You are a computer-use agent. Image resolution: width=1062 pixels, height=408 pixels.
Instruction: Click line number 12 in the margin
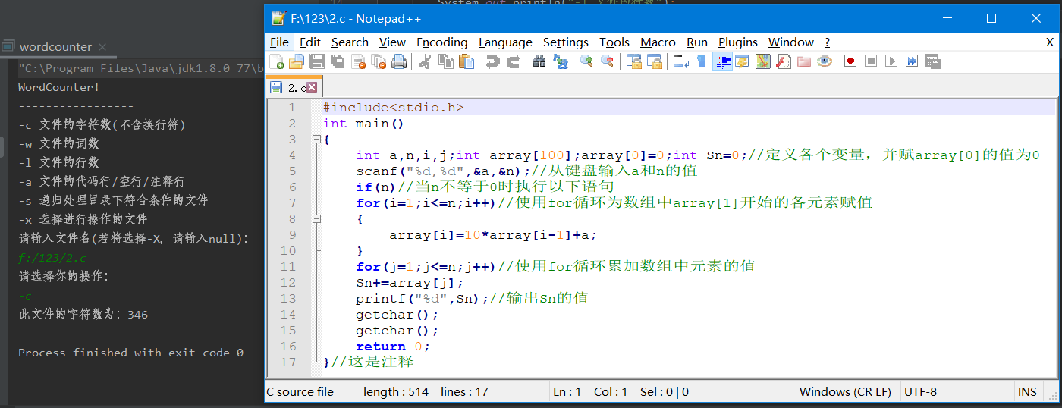point(288,283)
